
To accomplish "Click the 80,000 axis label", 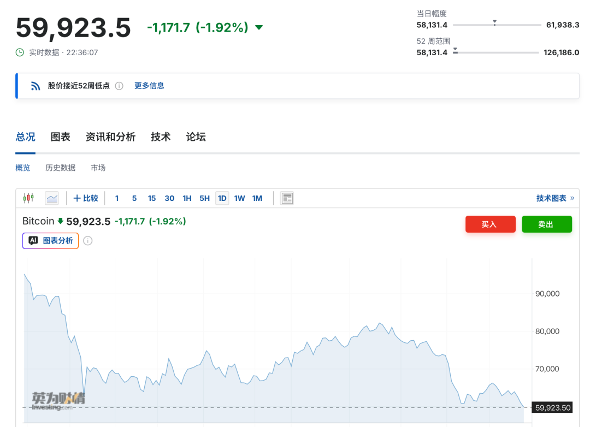I will point(547,331).
